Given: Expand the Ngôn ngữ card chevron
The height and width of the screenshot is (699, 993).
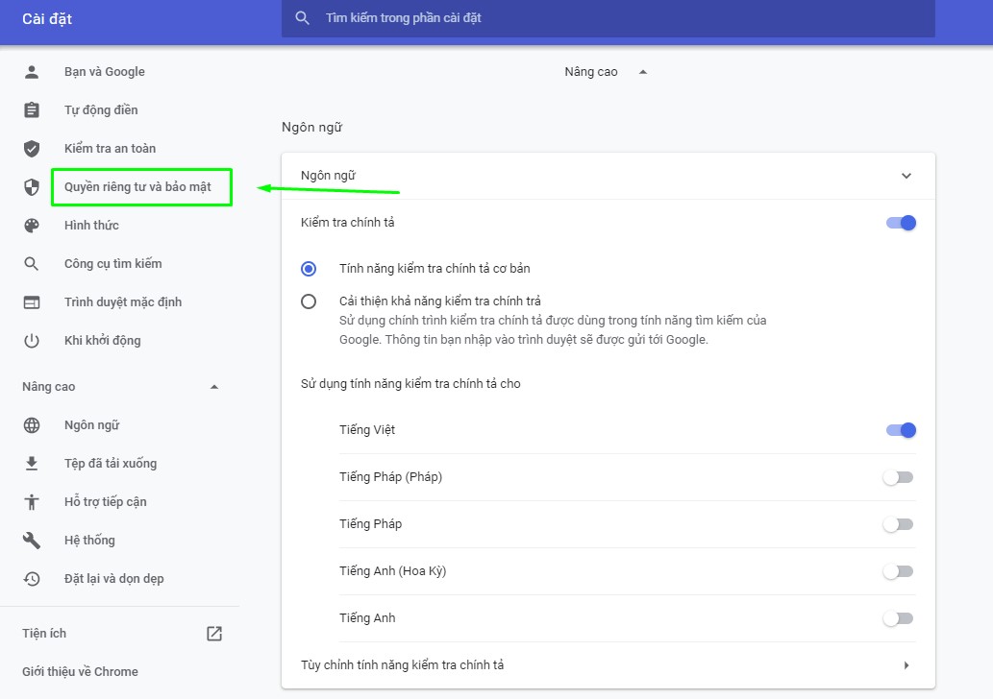Looking at the screenshot, I should pos(906,176).
